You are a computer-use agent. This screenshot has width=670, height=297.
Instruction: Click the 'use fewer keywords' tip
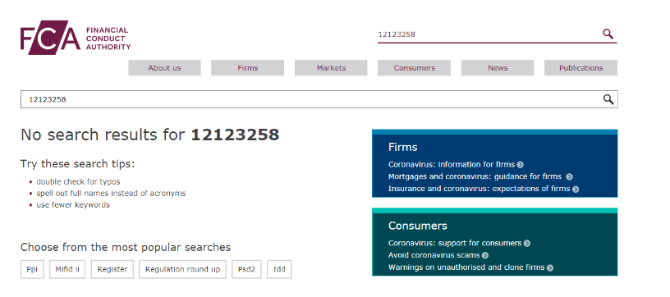click(73, 205)
